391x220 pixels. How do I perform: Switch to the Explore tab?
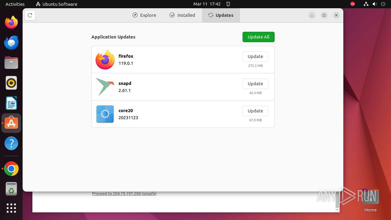click(x=144, y=15)
